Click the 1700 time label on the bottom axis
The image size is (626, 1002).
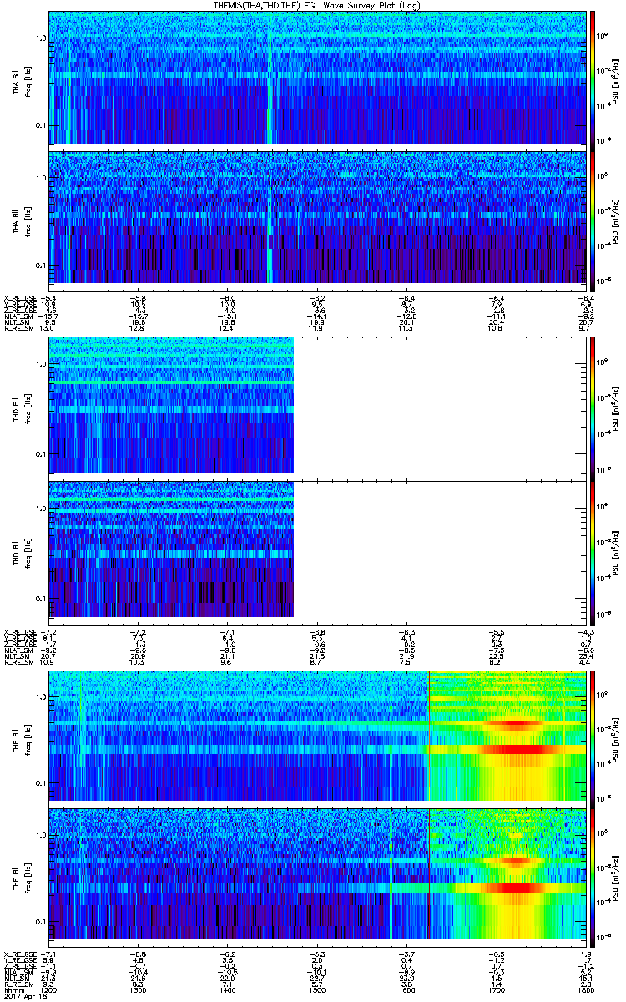(x=497, y=990)
